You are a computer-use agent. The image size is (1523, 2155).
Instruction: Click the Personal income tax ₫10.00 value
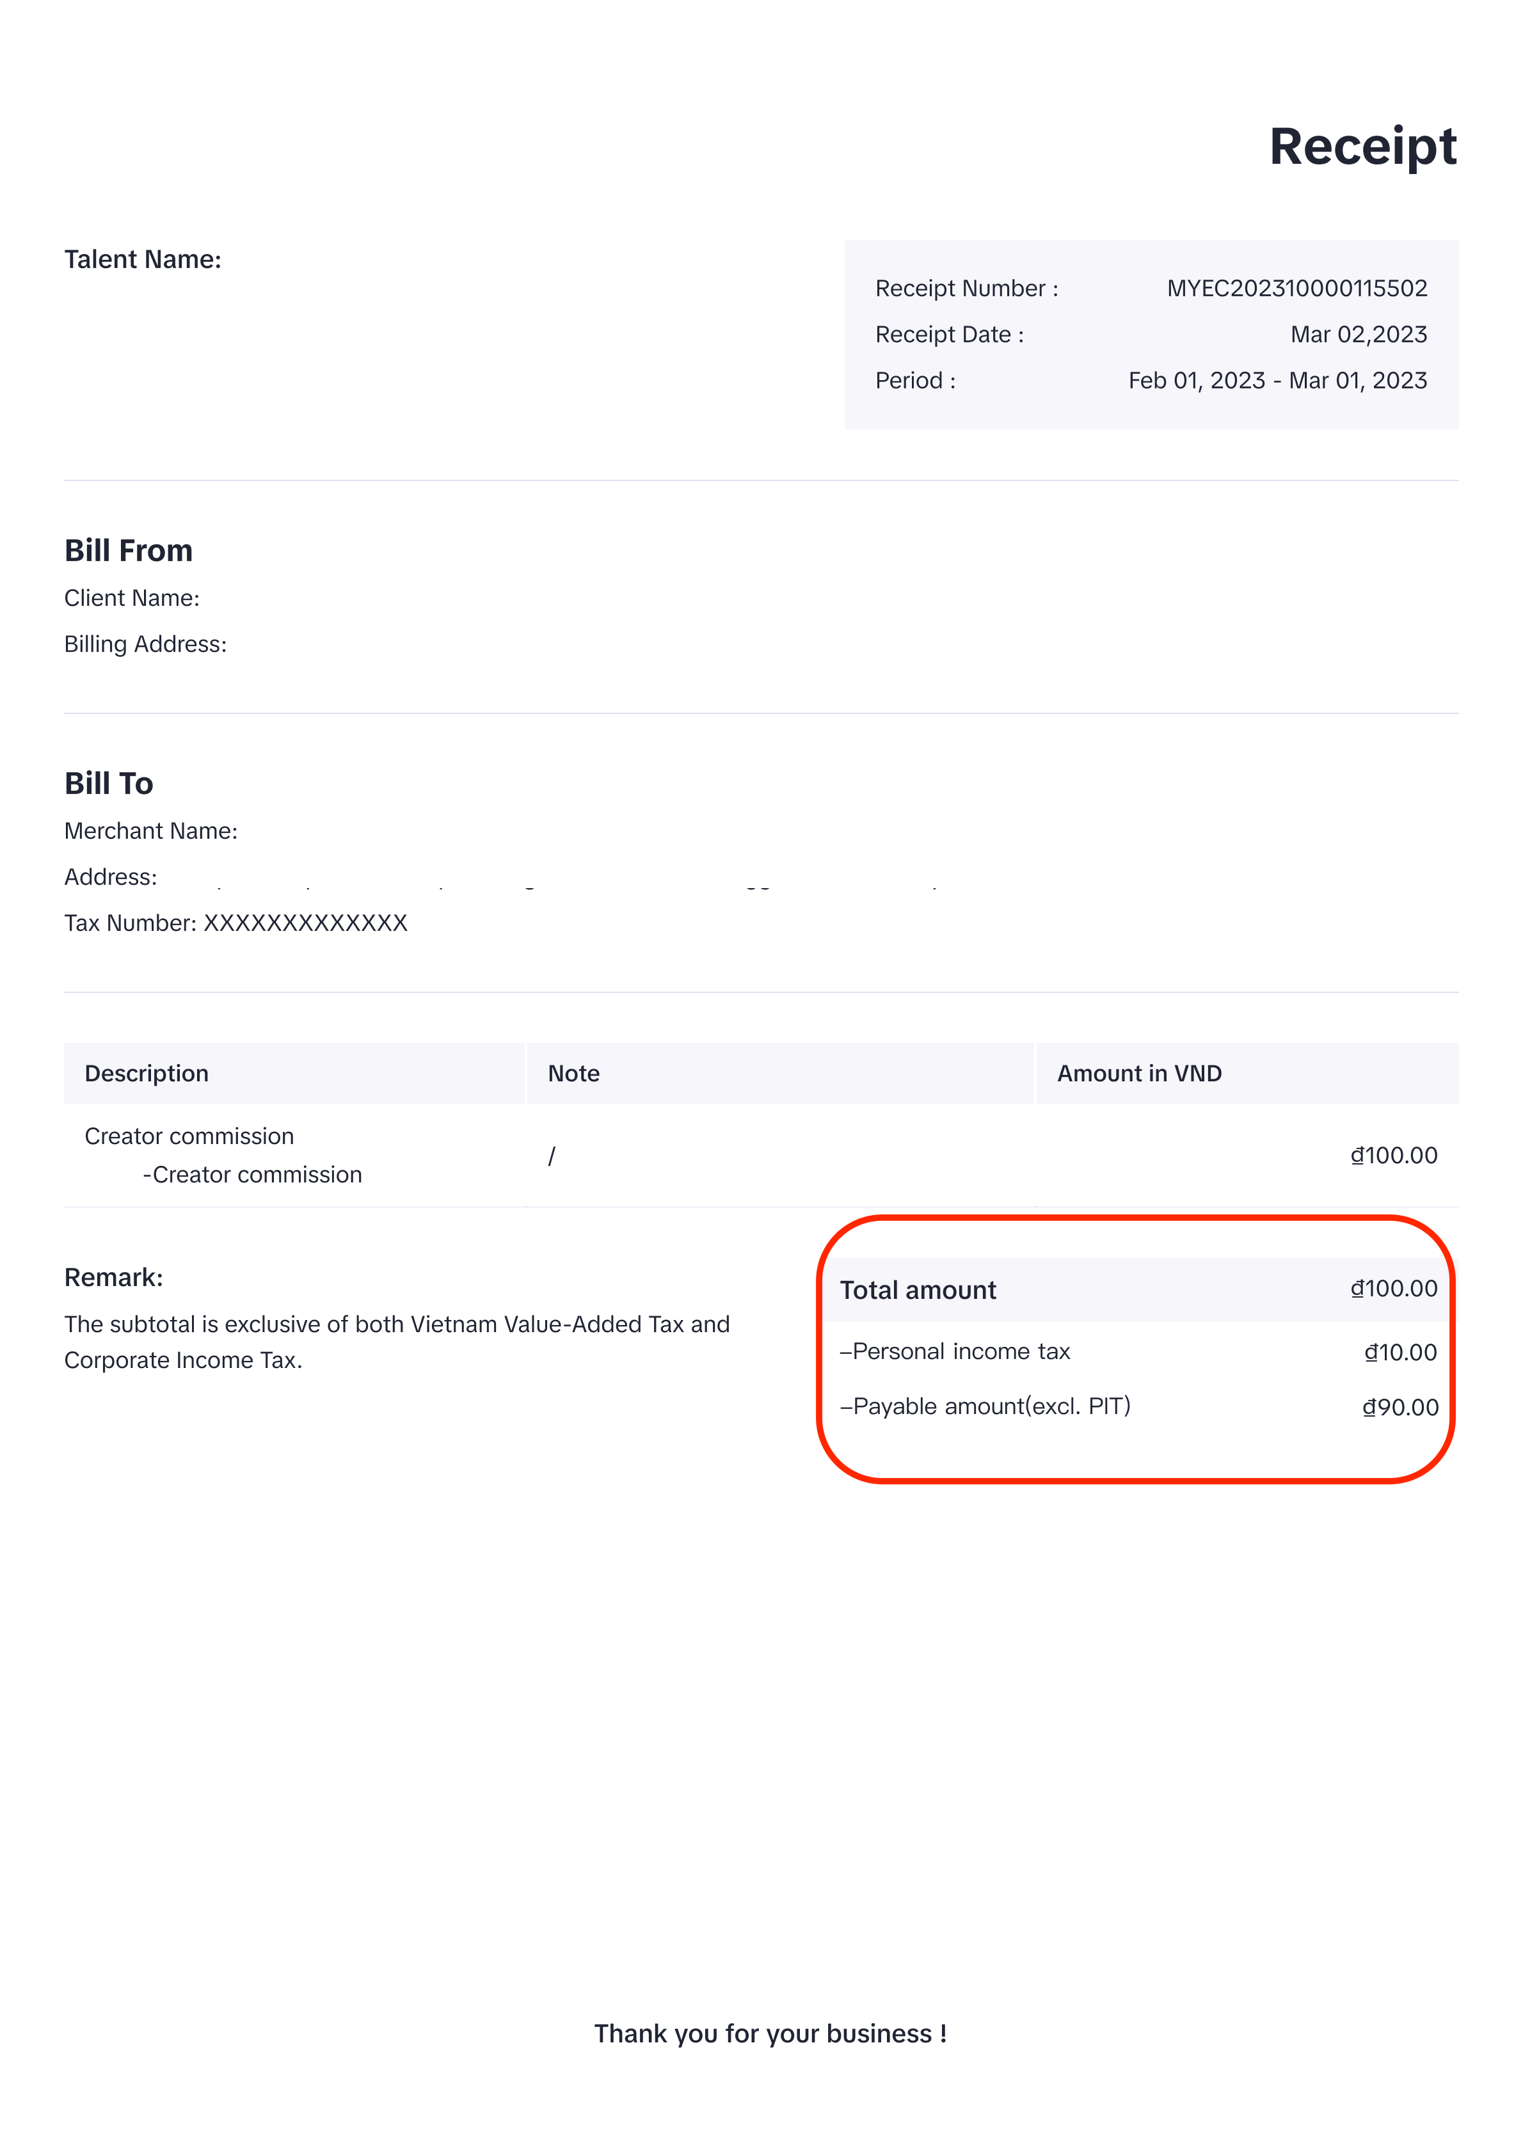tap(1400, 1353)
